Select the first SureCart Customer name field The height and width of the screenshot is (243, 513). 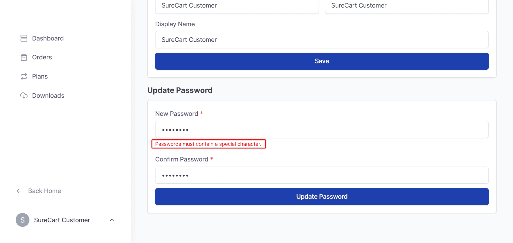pos(237,5)
